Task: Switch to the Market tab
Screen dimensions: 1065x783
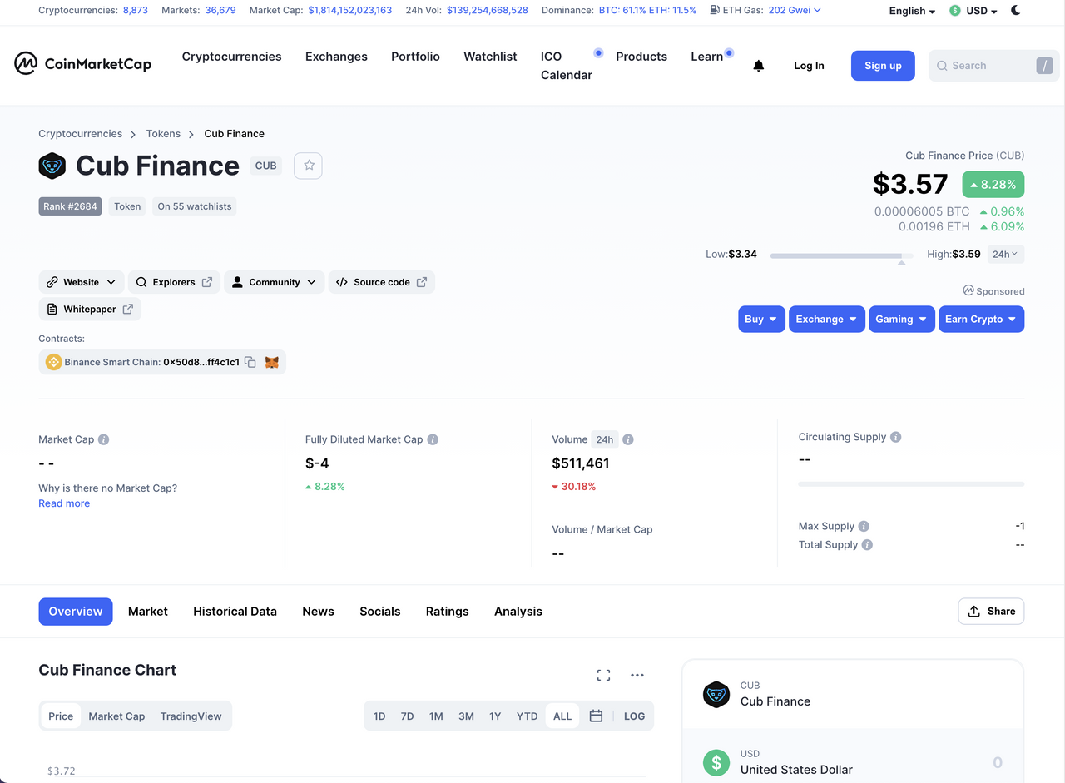Action: tap(148, 611)
